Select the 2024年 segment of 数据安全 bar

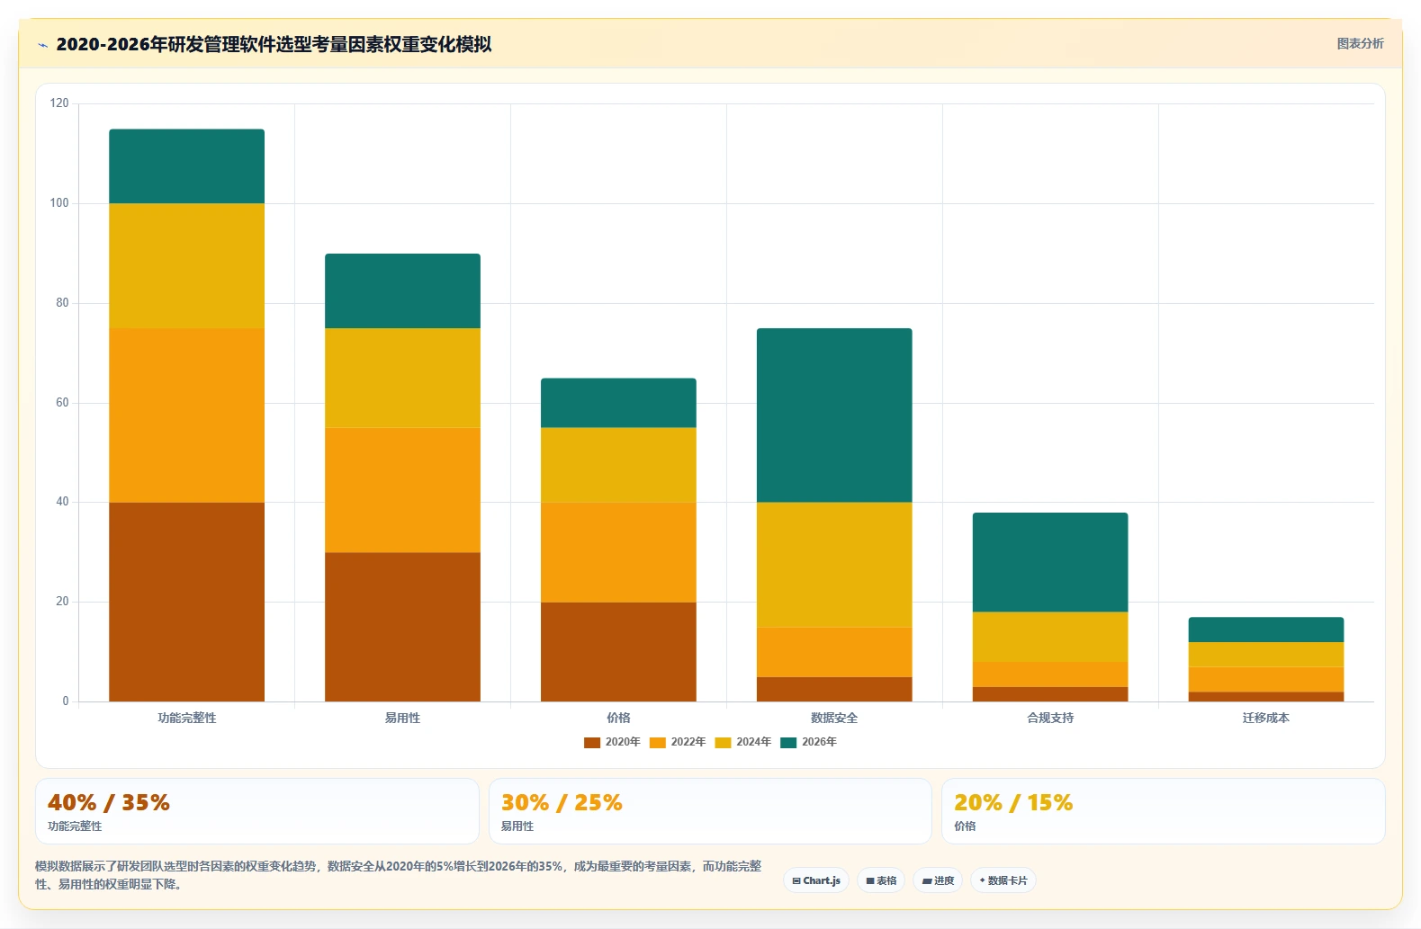pyautogui.click(x=834, y=565)
